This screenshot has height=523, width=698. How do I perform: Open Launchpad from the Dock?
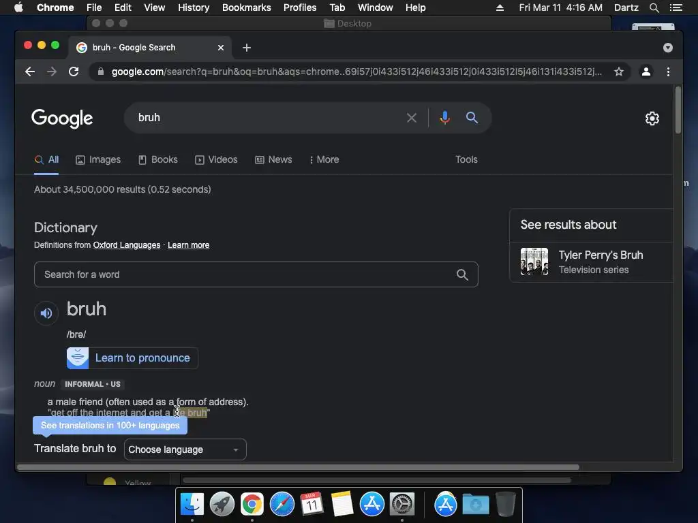point(222,505)
